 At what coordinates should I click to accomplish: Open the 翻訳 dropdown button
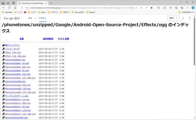click(173, 18)
